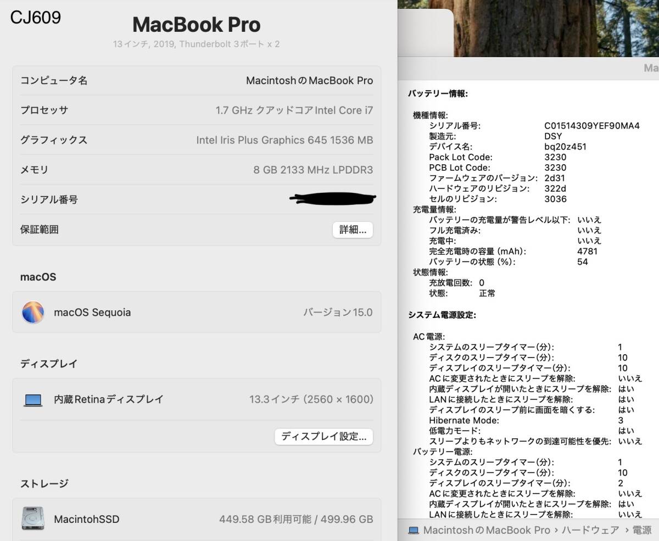This screenshot has width=659, height=541.
Task: Click the 状態: 正常 status row
Action: [x=462, y=293]
